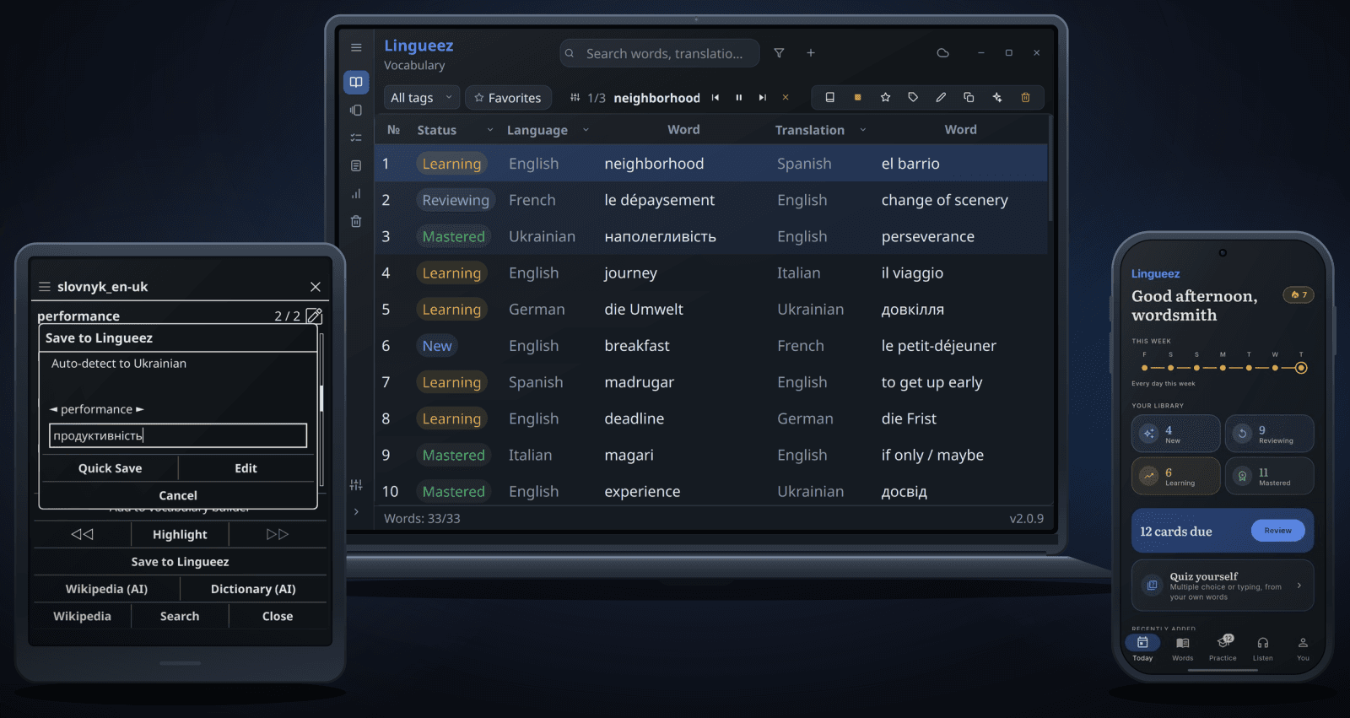Pause the word playback
This screenshot has height=718, width=1350.
739,98
